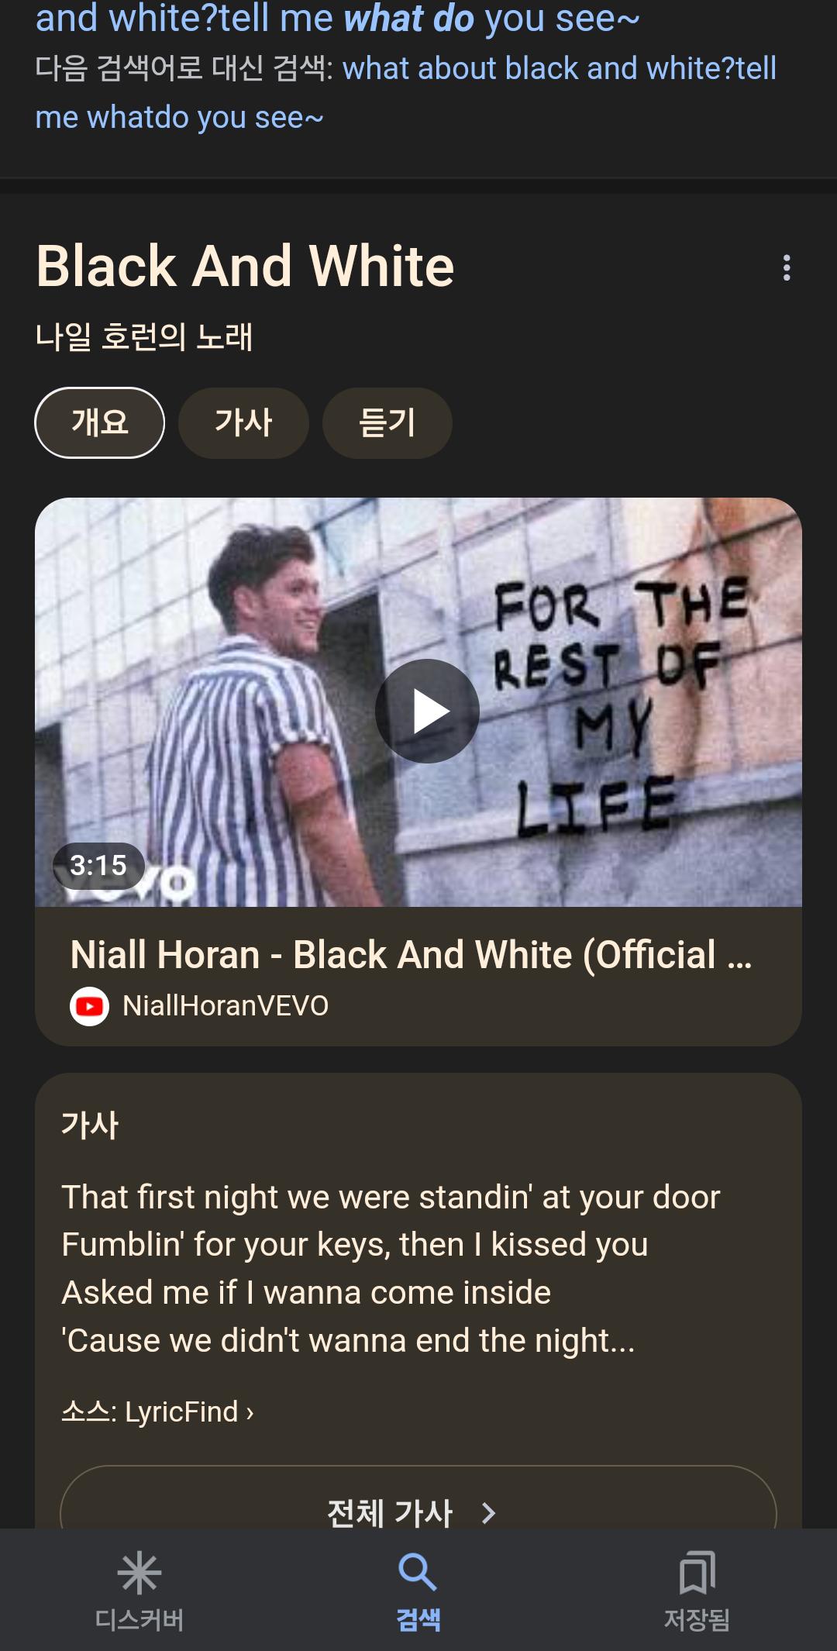
Task: Tap the NiallHoranVEVO channel name
Action: [226, 1006]
